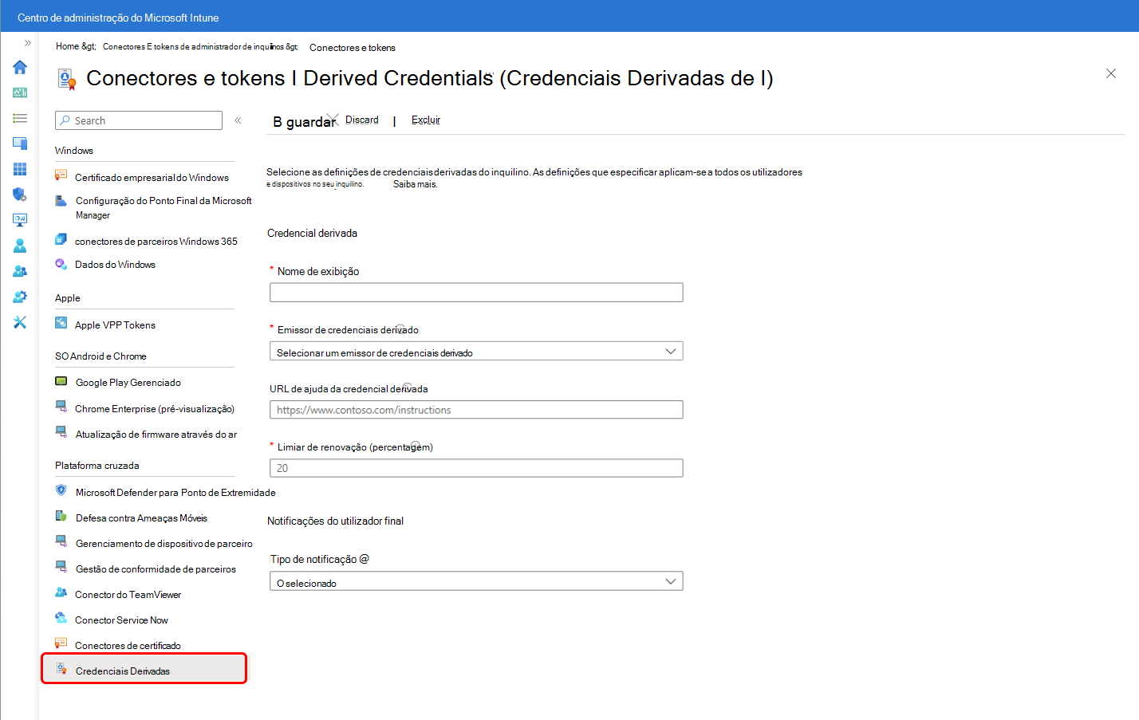The image size is (1139, 720).
Task: Click URL de ajuda da credencial field
Action: tap(476, 410)
